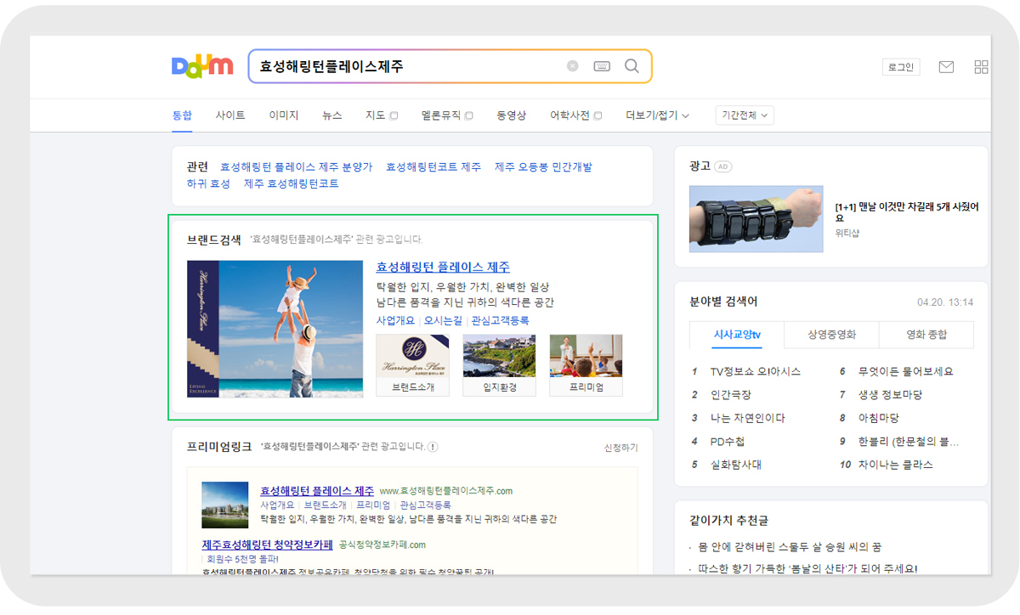This screenshot has height=615, width=1020.
Task: Open the 브랜드소개 thumbnail
Action: (x=412, y=365)
